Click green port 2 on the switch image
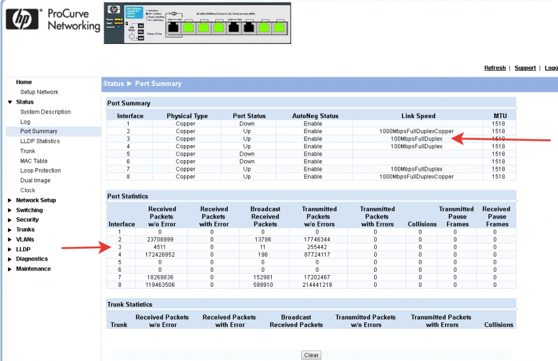 click(190, 28)
